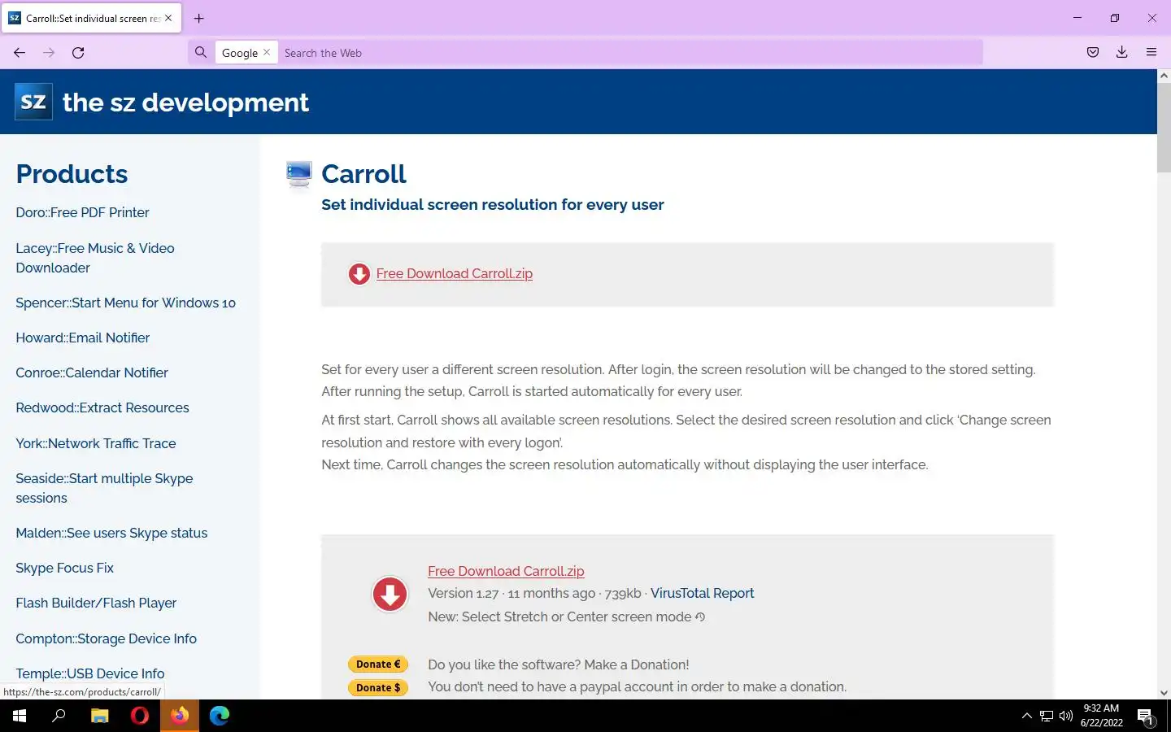This screenshot has height=732, width=1171.
Task: Open the VirusTotal Report link
Action: (702, 594)
